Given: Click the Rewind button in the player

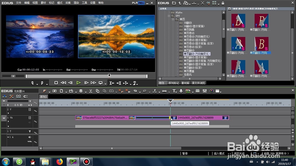Looking at the screenshot, I should tap(63, 83).
